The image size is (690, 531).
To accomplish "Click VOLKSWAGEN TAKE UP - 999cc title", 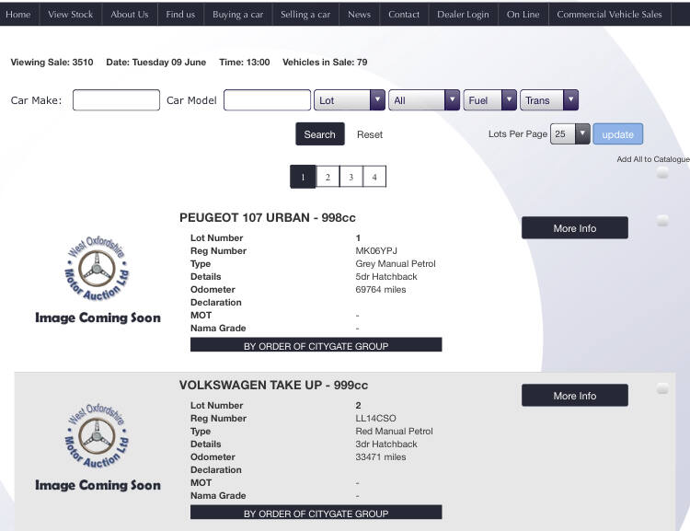I will (x=273, y=385).
